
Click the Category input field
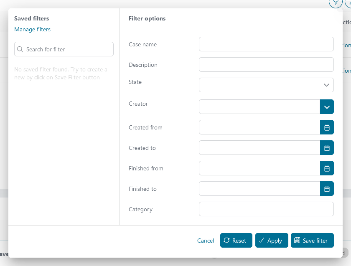[266, 209]
